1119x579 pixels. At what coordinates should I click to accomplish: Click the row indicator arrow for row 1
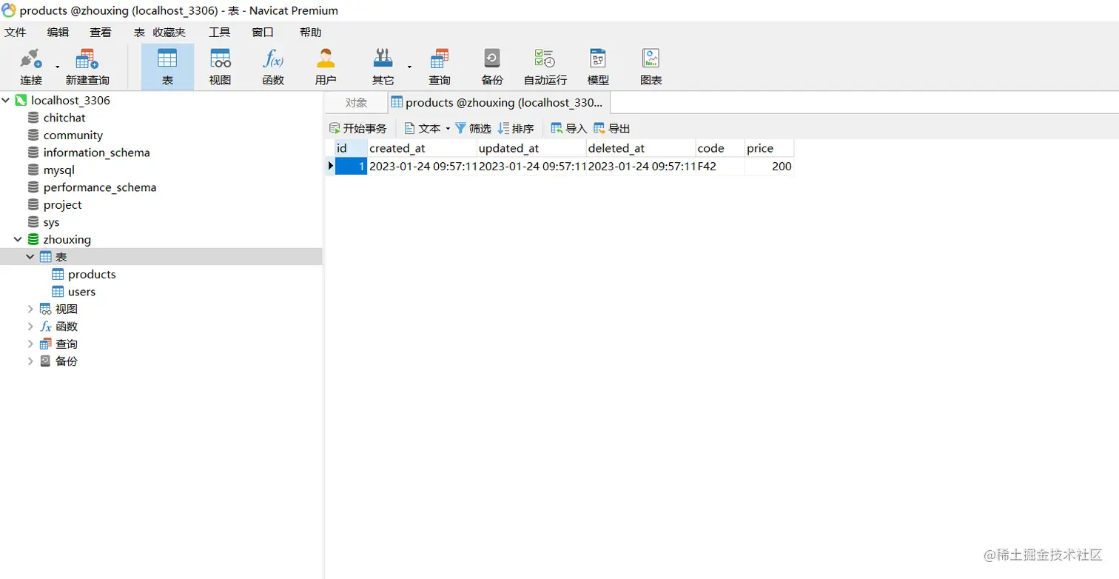coord(330,167)
